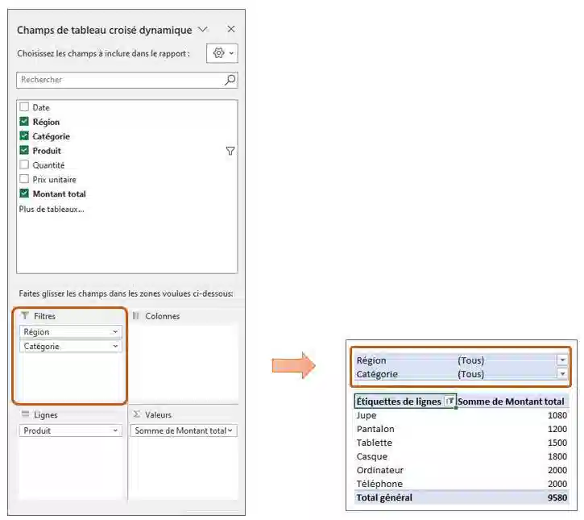584x520 pixels.
Task: Uncheck the Région field checkbox
Action: click(24, 122)
